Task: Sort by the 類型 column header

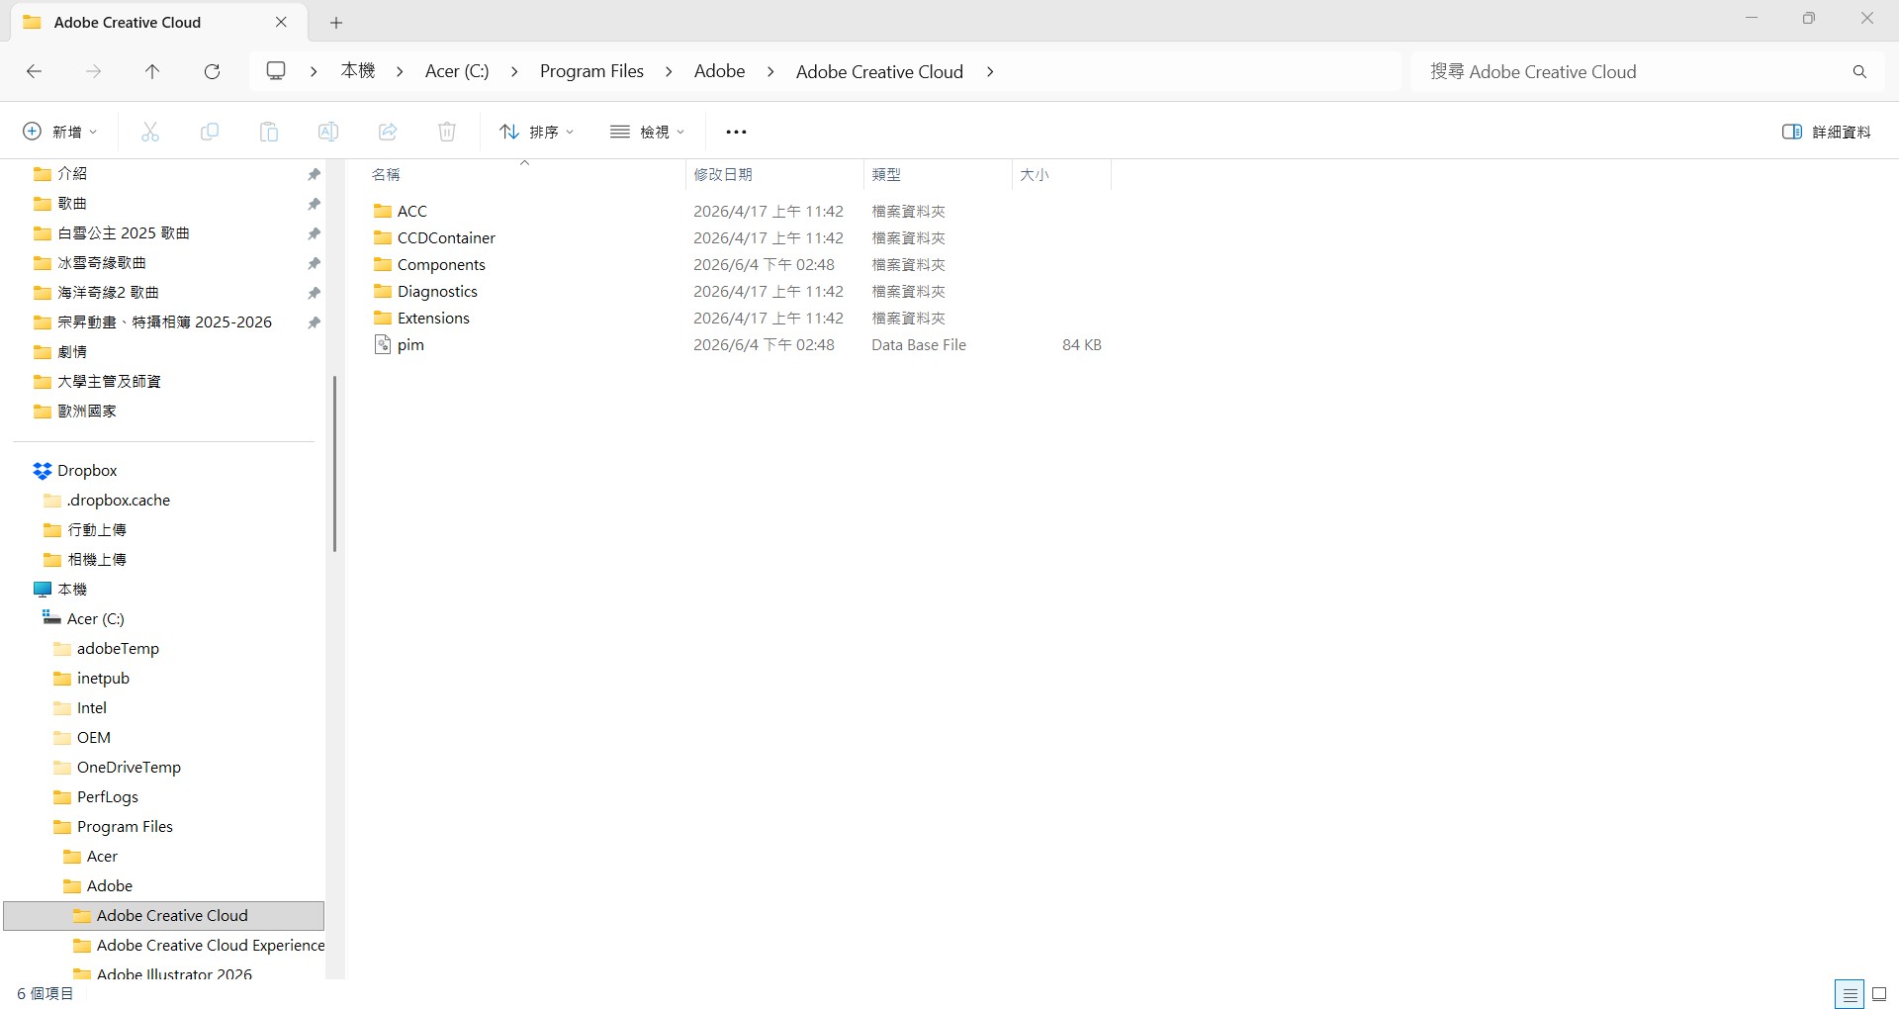Action: (886, 174)
